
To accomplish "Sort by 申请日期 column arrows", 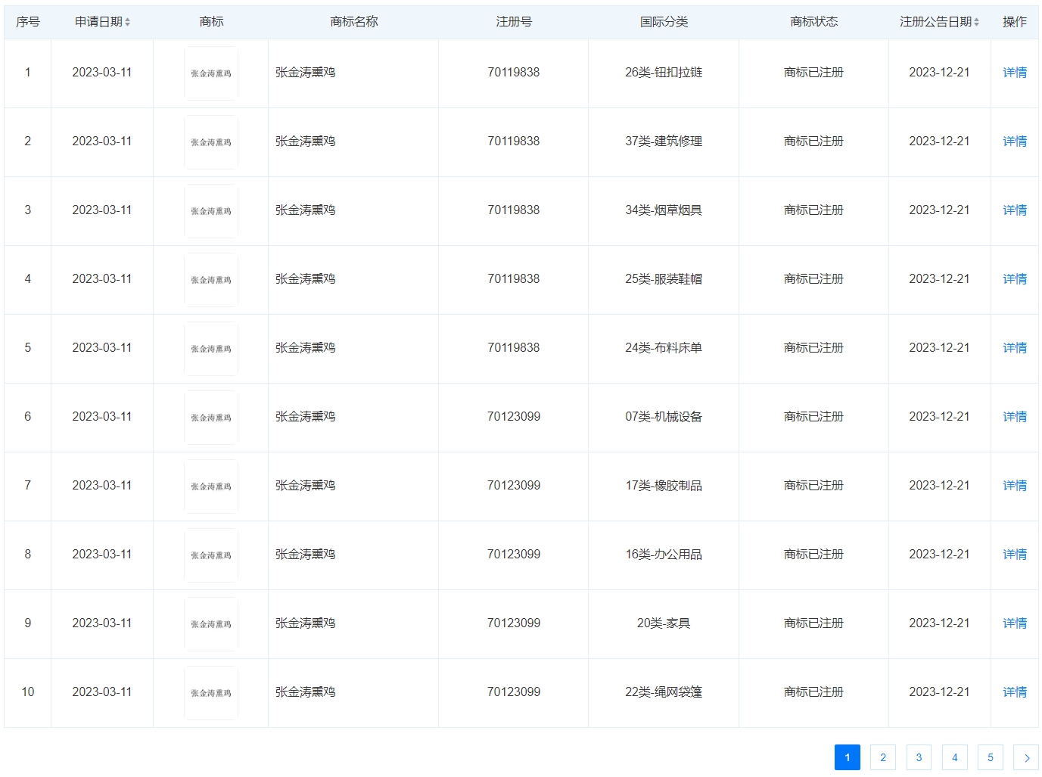I will click(x=127, y=23).
